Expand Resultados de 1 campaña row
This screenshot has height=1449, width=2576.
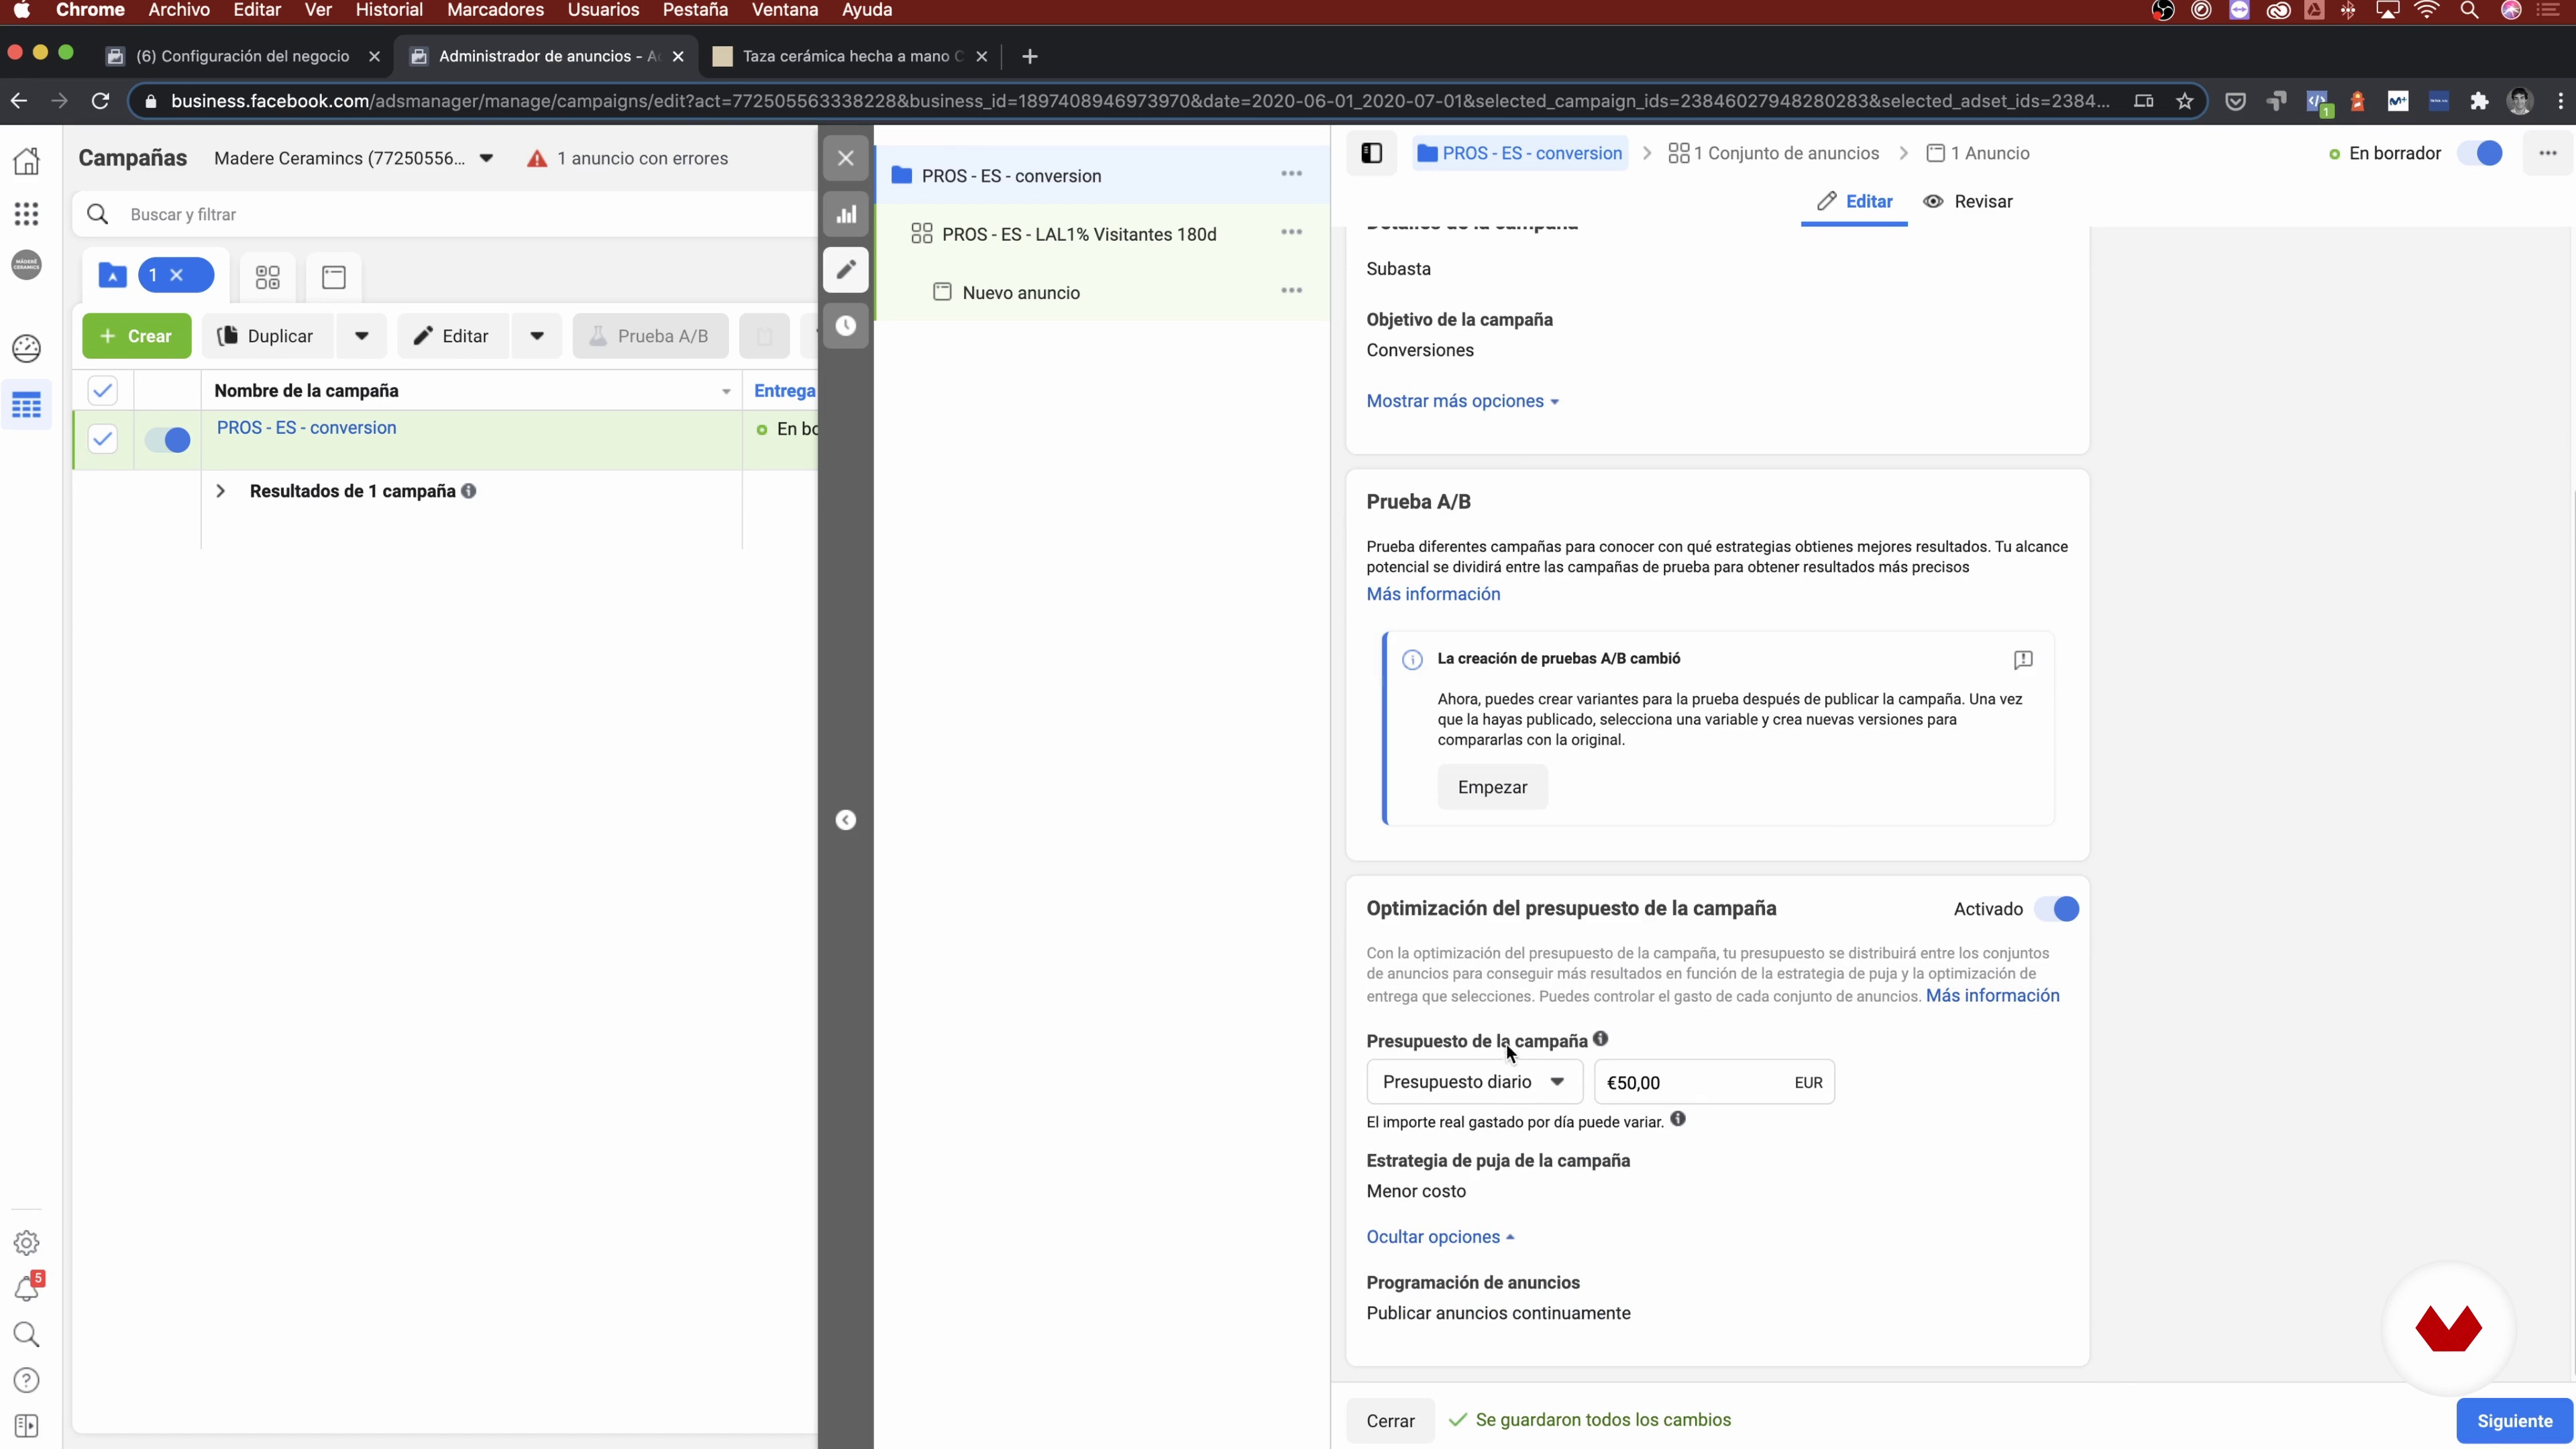pos(221,491)
